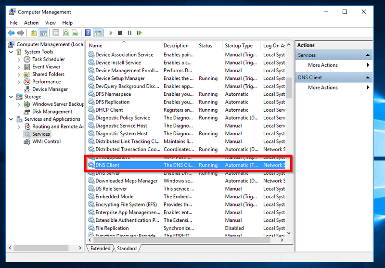Open Device Manager in the tree
The width and height of the screenshot is (385, 268).
click(50, 89)
